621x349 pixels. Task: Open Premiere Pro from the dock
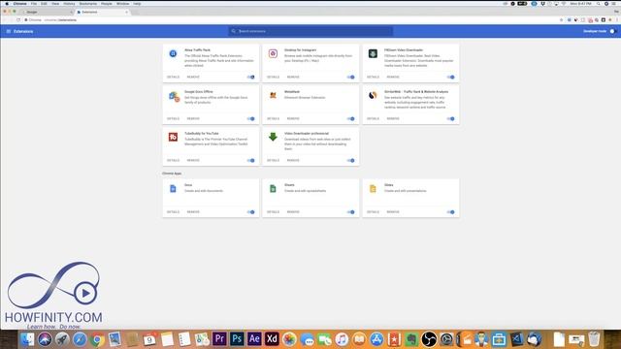(219, 339)
